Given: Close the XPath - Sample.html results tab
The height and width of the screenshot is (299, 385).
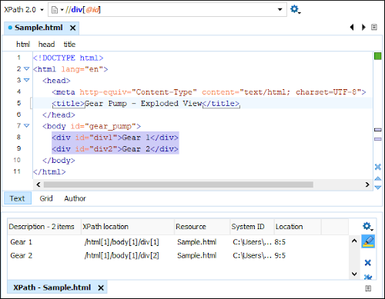Looking at the screenshot, I should point(101,287).
